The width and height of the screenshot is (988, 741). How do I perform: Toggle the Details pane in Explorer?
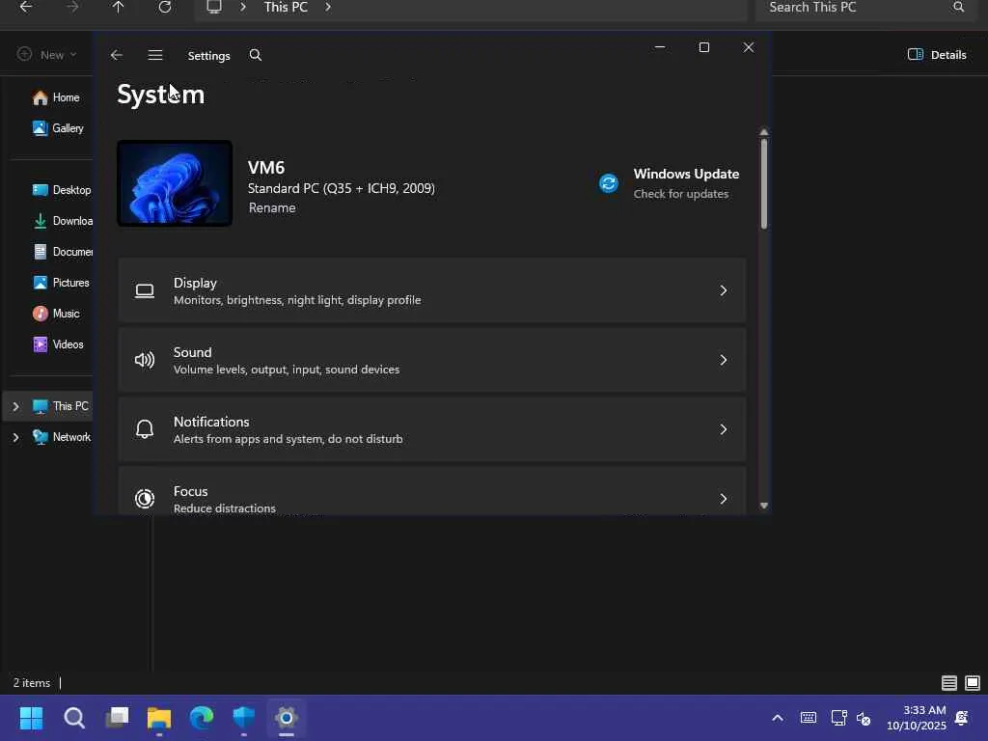pos(937,55)
